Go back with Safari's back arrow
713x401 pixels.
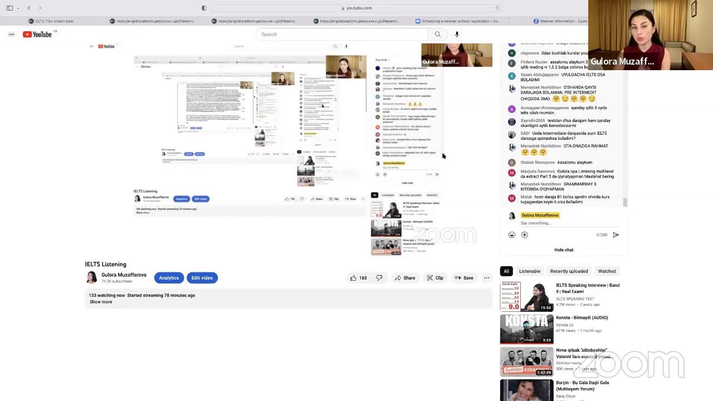tap(29, 8)
